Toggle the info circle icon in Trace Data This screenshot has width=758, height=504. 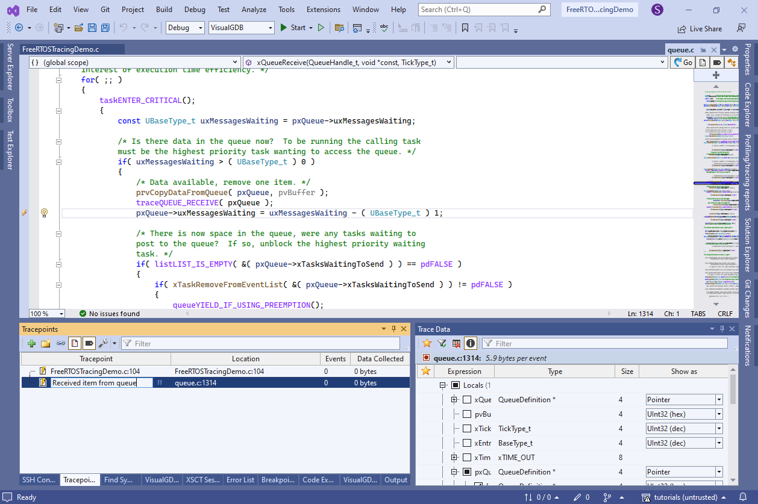point(471,343)
